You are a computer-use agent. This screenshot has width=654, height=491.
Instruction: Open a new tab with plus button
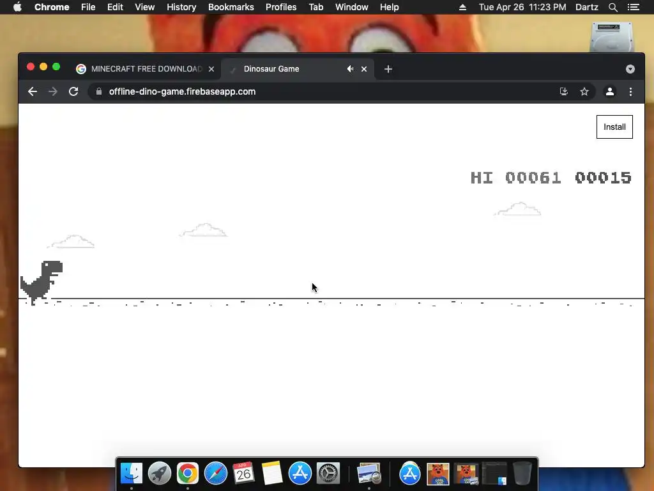tap(388, 69)
